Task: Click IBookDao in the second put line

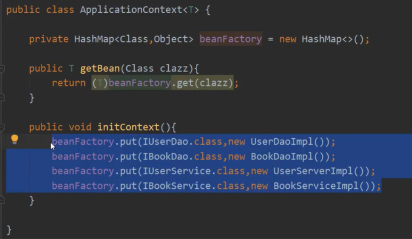Action: click(165, 157)
